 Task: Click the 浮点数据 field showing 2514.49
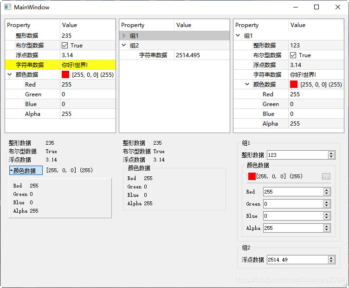click(x=297, y=260)
